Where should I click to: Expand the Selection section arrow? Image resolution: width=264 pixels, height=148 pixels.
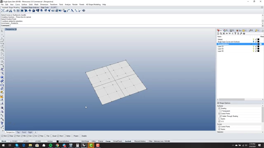(x=262, y=132)
